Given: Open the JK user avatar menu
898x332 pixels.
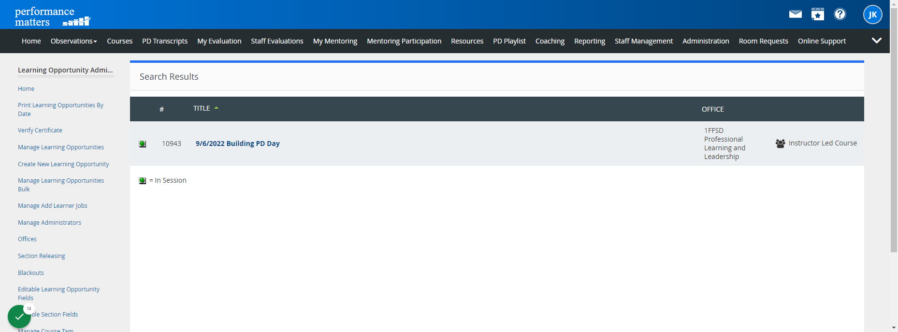Looking at the screenshot, I should (x=873, y=14).
